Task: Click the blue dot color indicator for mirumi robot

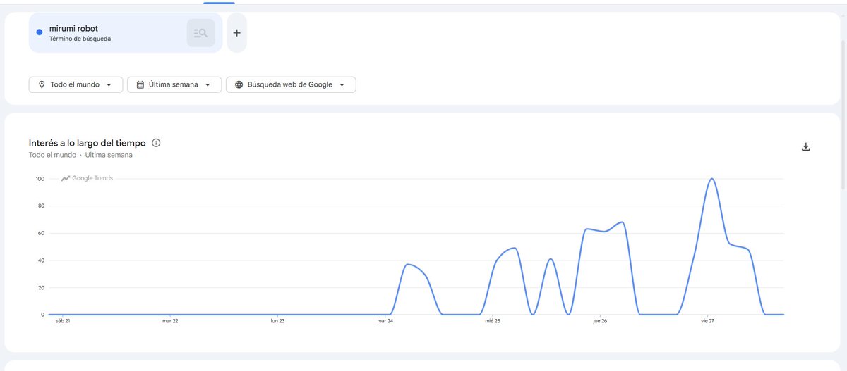Action: click(40, 32)
